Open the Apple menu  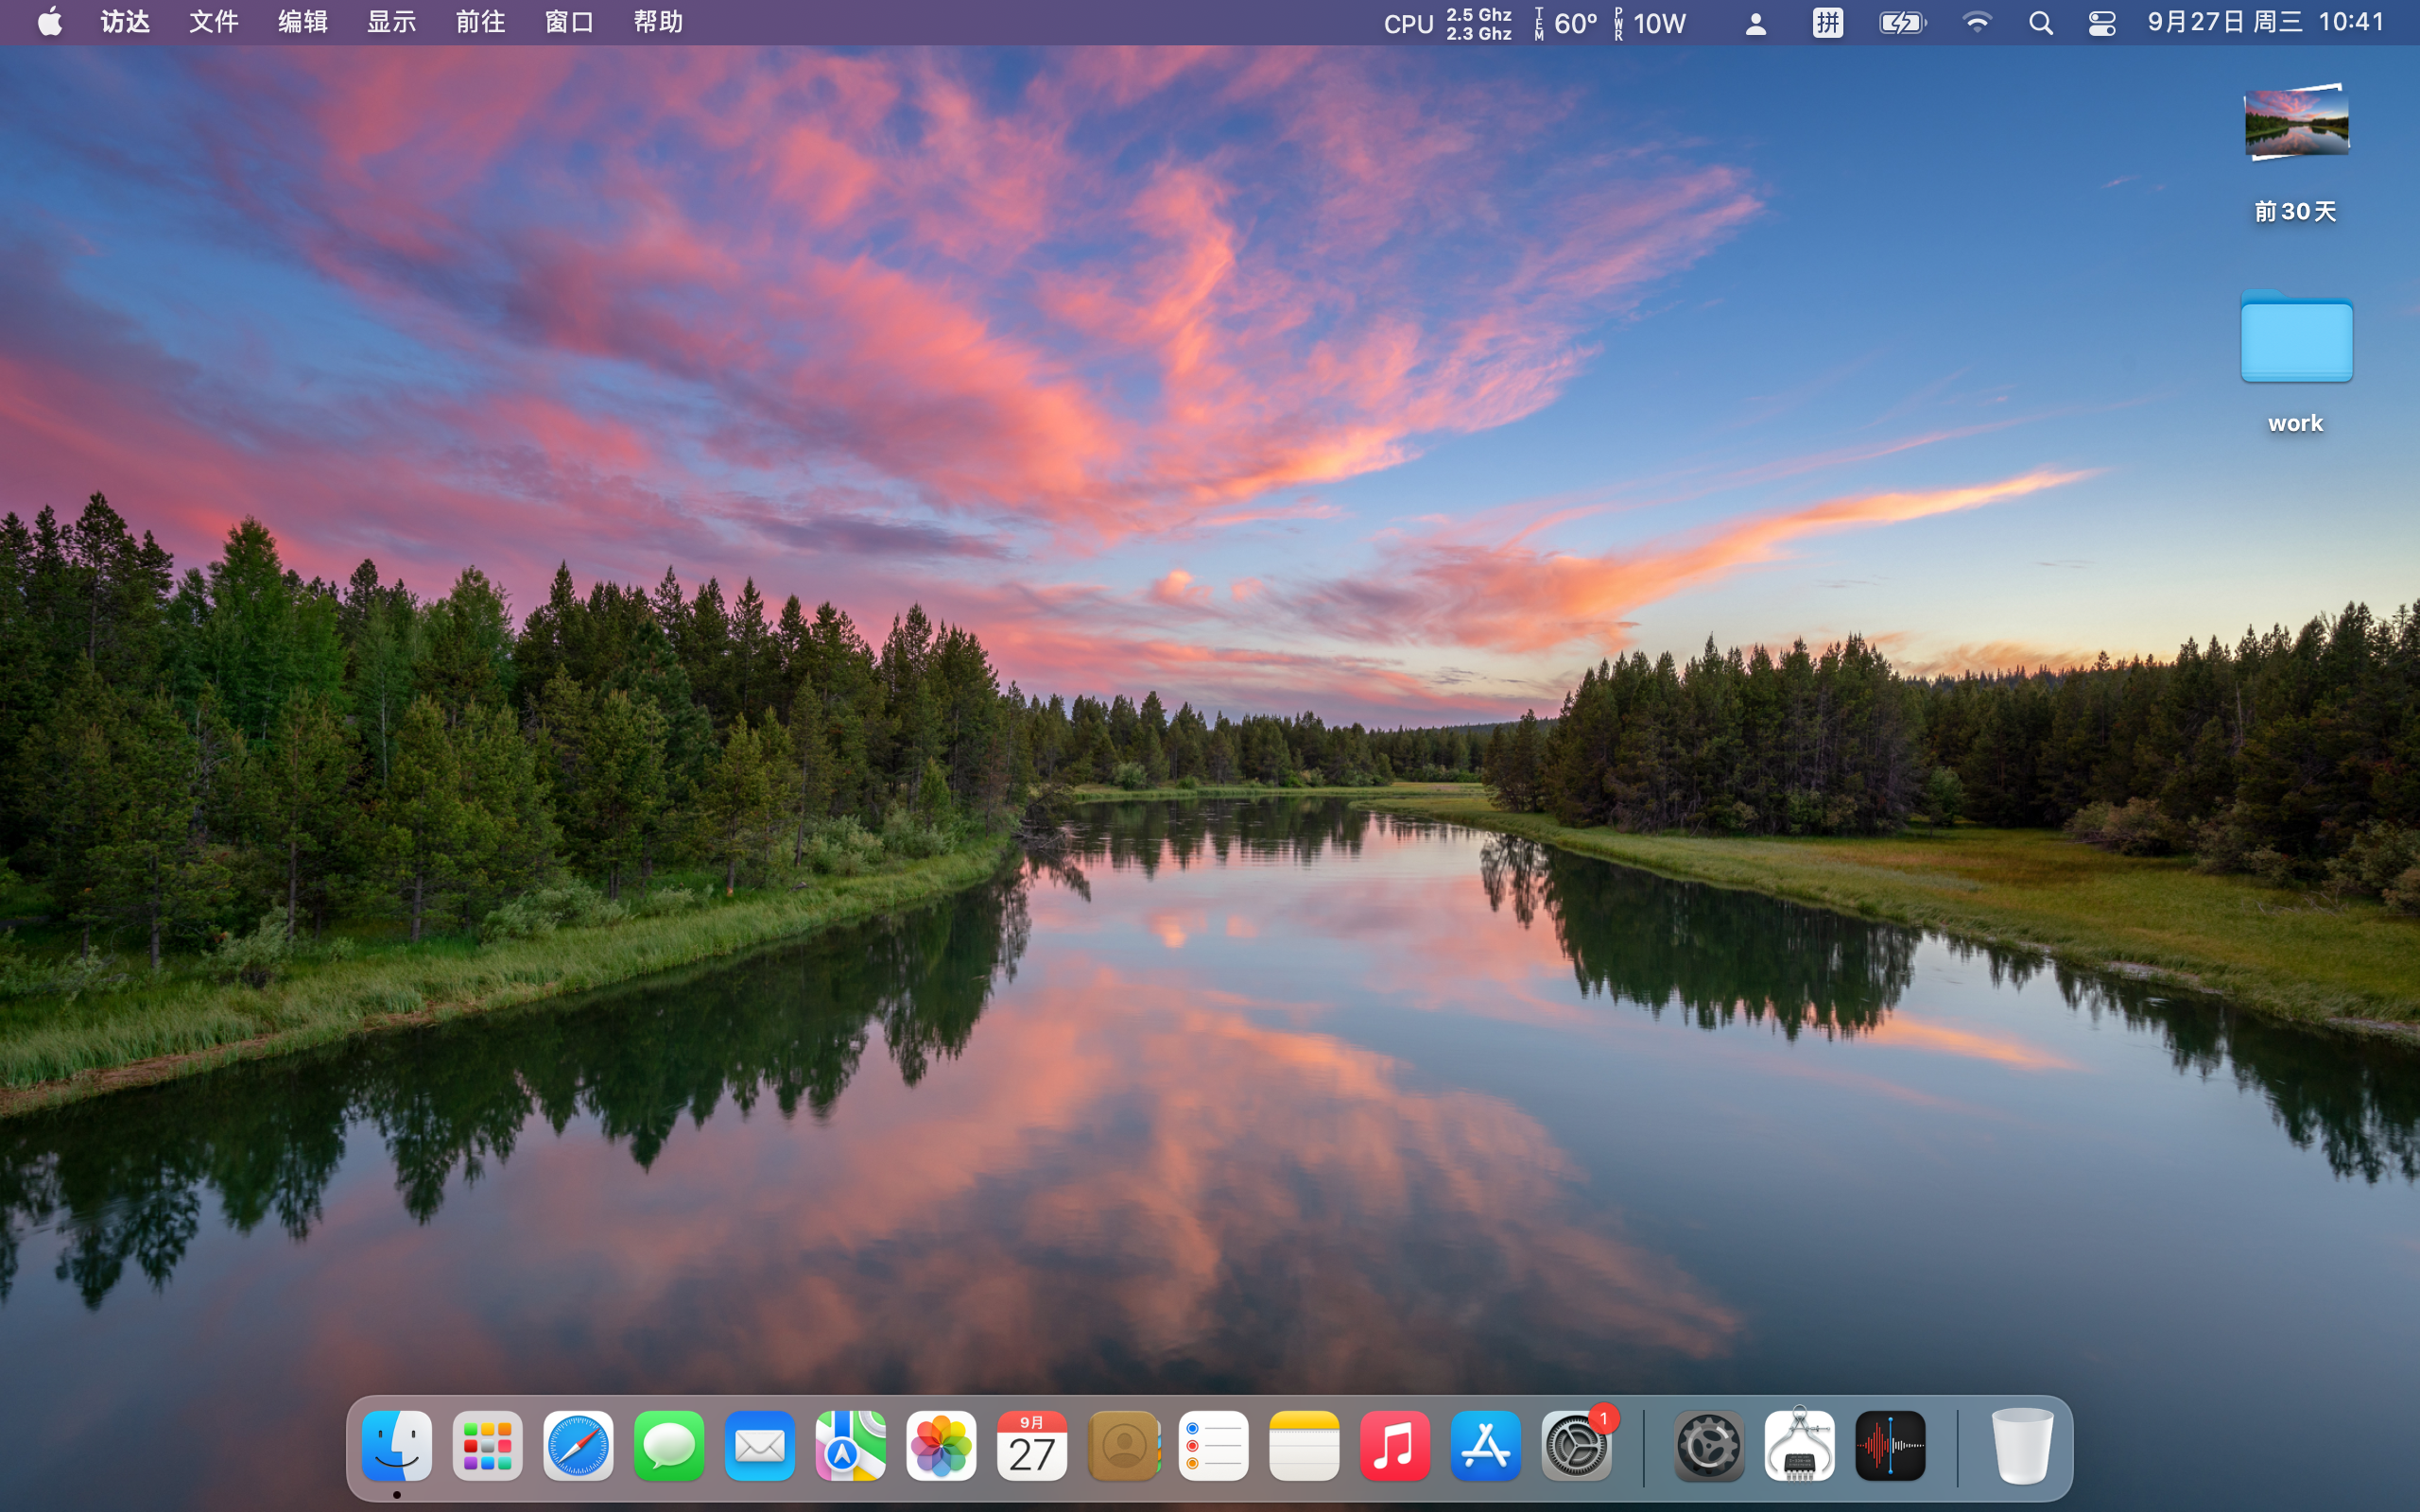[x=49, y=22]
